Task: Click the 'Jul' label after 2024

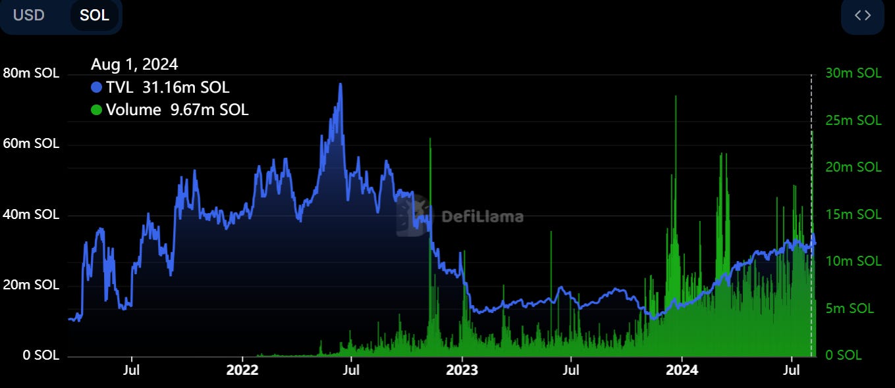Action: point(790,370)
